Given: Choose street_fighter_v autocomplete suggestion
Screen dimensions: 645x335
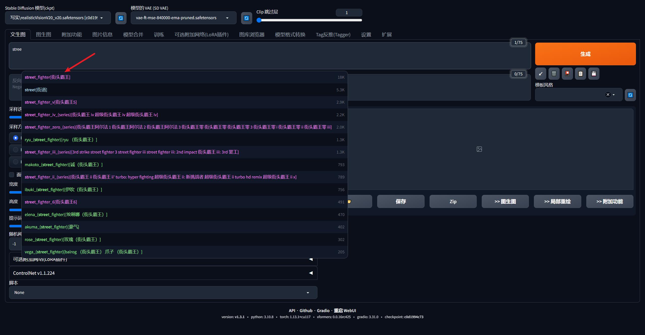Looking at the screenshot, I should [51, 102].
